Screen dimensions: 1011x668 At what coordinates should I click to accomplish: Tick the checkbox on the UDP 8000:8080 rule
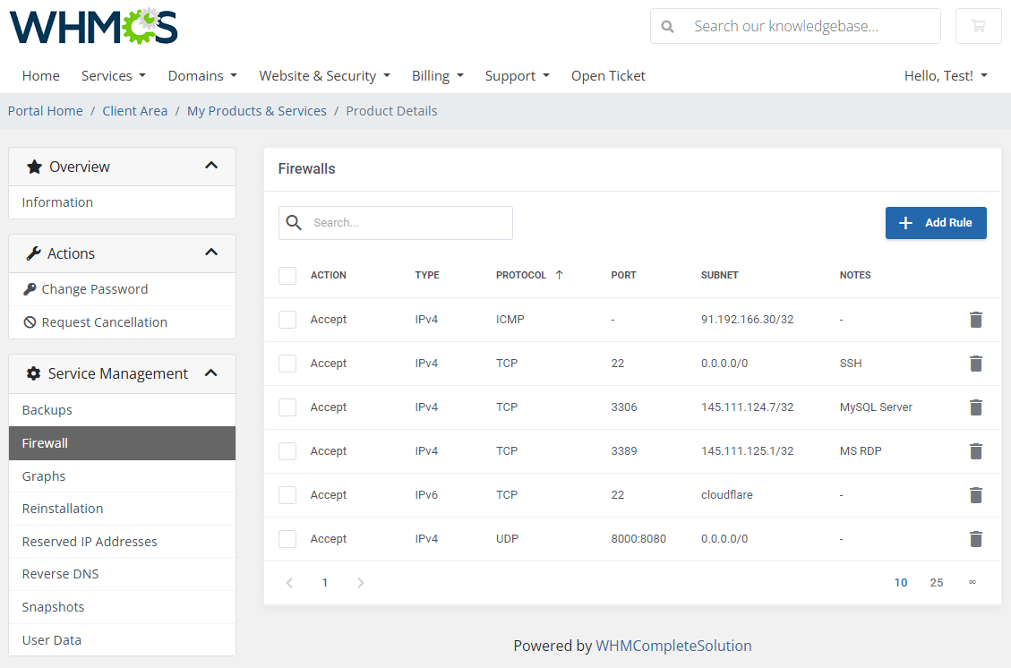287,539
